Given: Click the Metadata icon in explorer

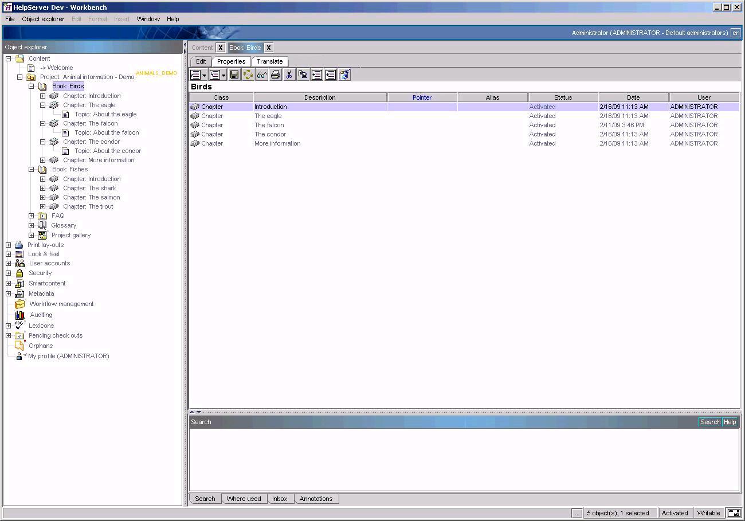Looking at the screenshot, I should click(19, 293).
